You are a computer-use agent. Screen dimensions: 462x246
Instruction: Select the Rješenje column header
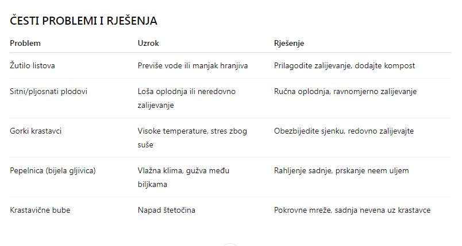[289, 43]
